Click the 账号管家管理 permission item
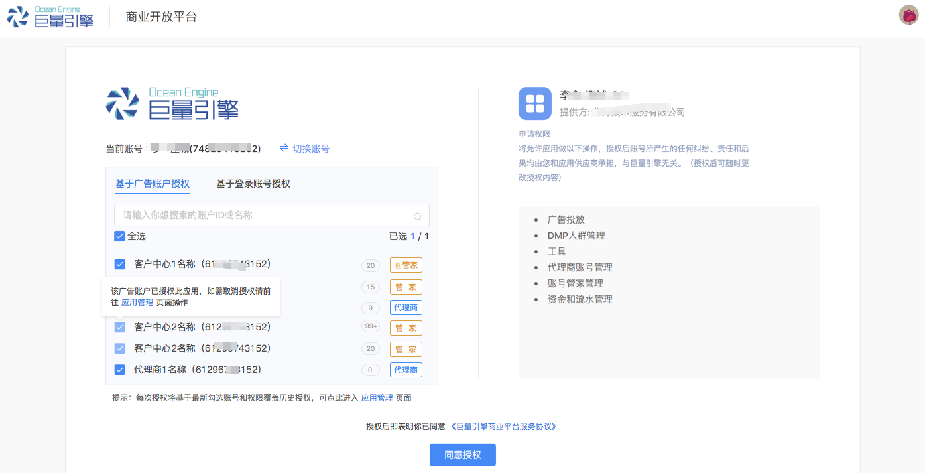 576,283
